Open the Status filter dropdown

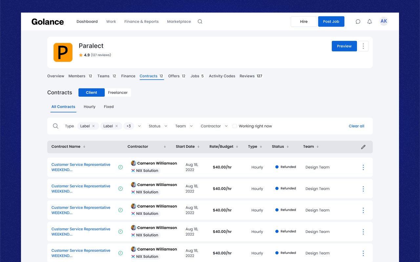pos(158,126)
